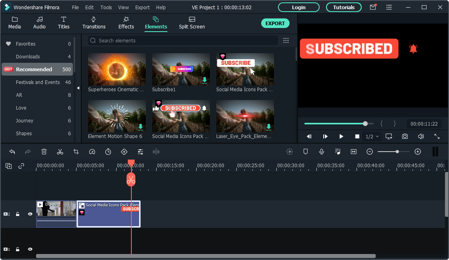This screenshot has width=449, height=260.
Task: Open the speed control icon
Action: tap(92, 152)
